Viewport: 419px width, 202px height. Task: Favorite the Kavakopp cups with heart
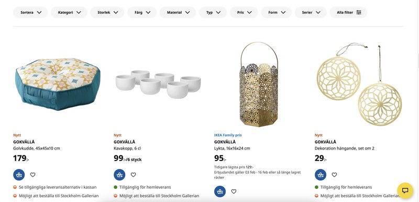133,175
